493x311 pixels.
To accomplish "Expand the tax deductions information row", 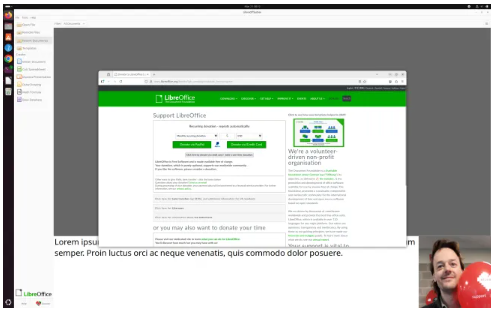I will pyautogui.click(x=219, y=217).
